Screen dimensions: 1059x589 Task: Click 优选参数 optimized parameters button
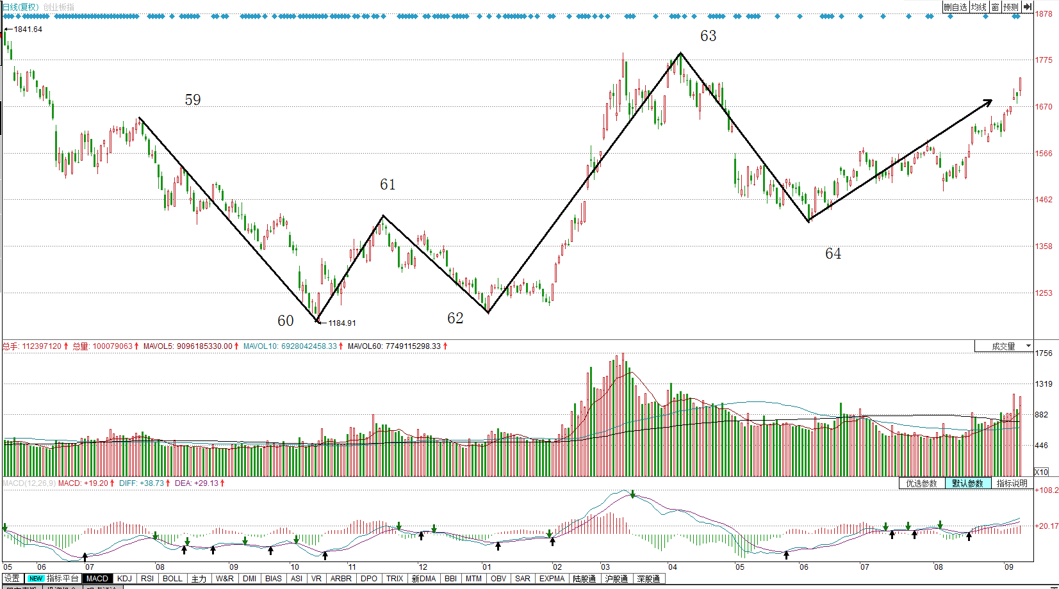coord(921,483)
